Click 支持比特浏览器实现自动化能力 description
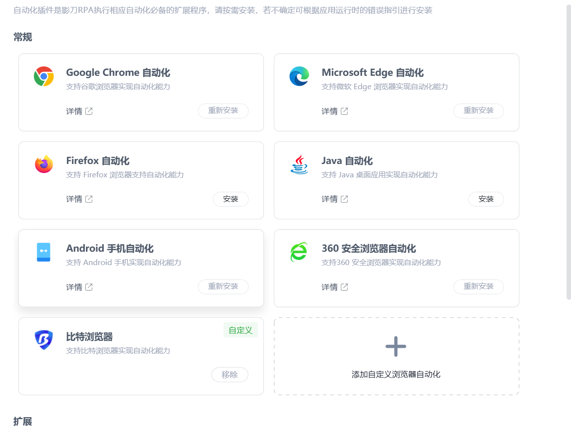The height and width of the screenshot is (434, 571). [118, 350]
